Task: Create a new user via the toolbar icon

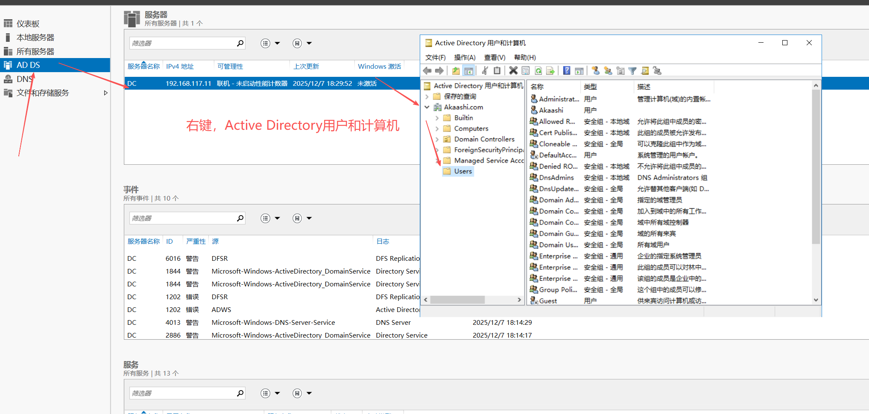Action: (x=596, y=71)
